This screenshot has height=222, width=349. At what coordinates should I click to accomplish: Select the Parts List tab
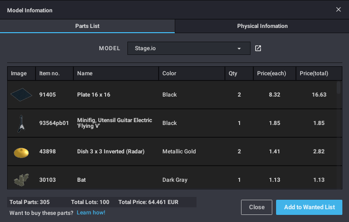pyautogui.click(x=87, y=26)
